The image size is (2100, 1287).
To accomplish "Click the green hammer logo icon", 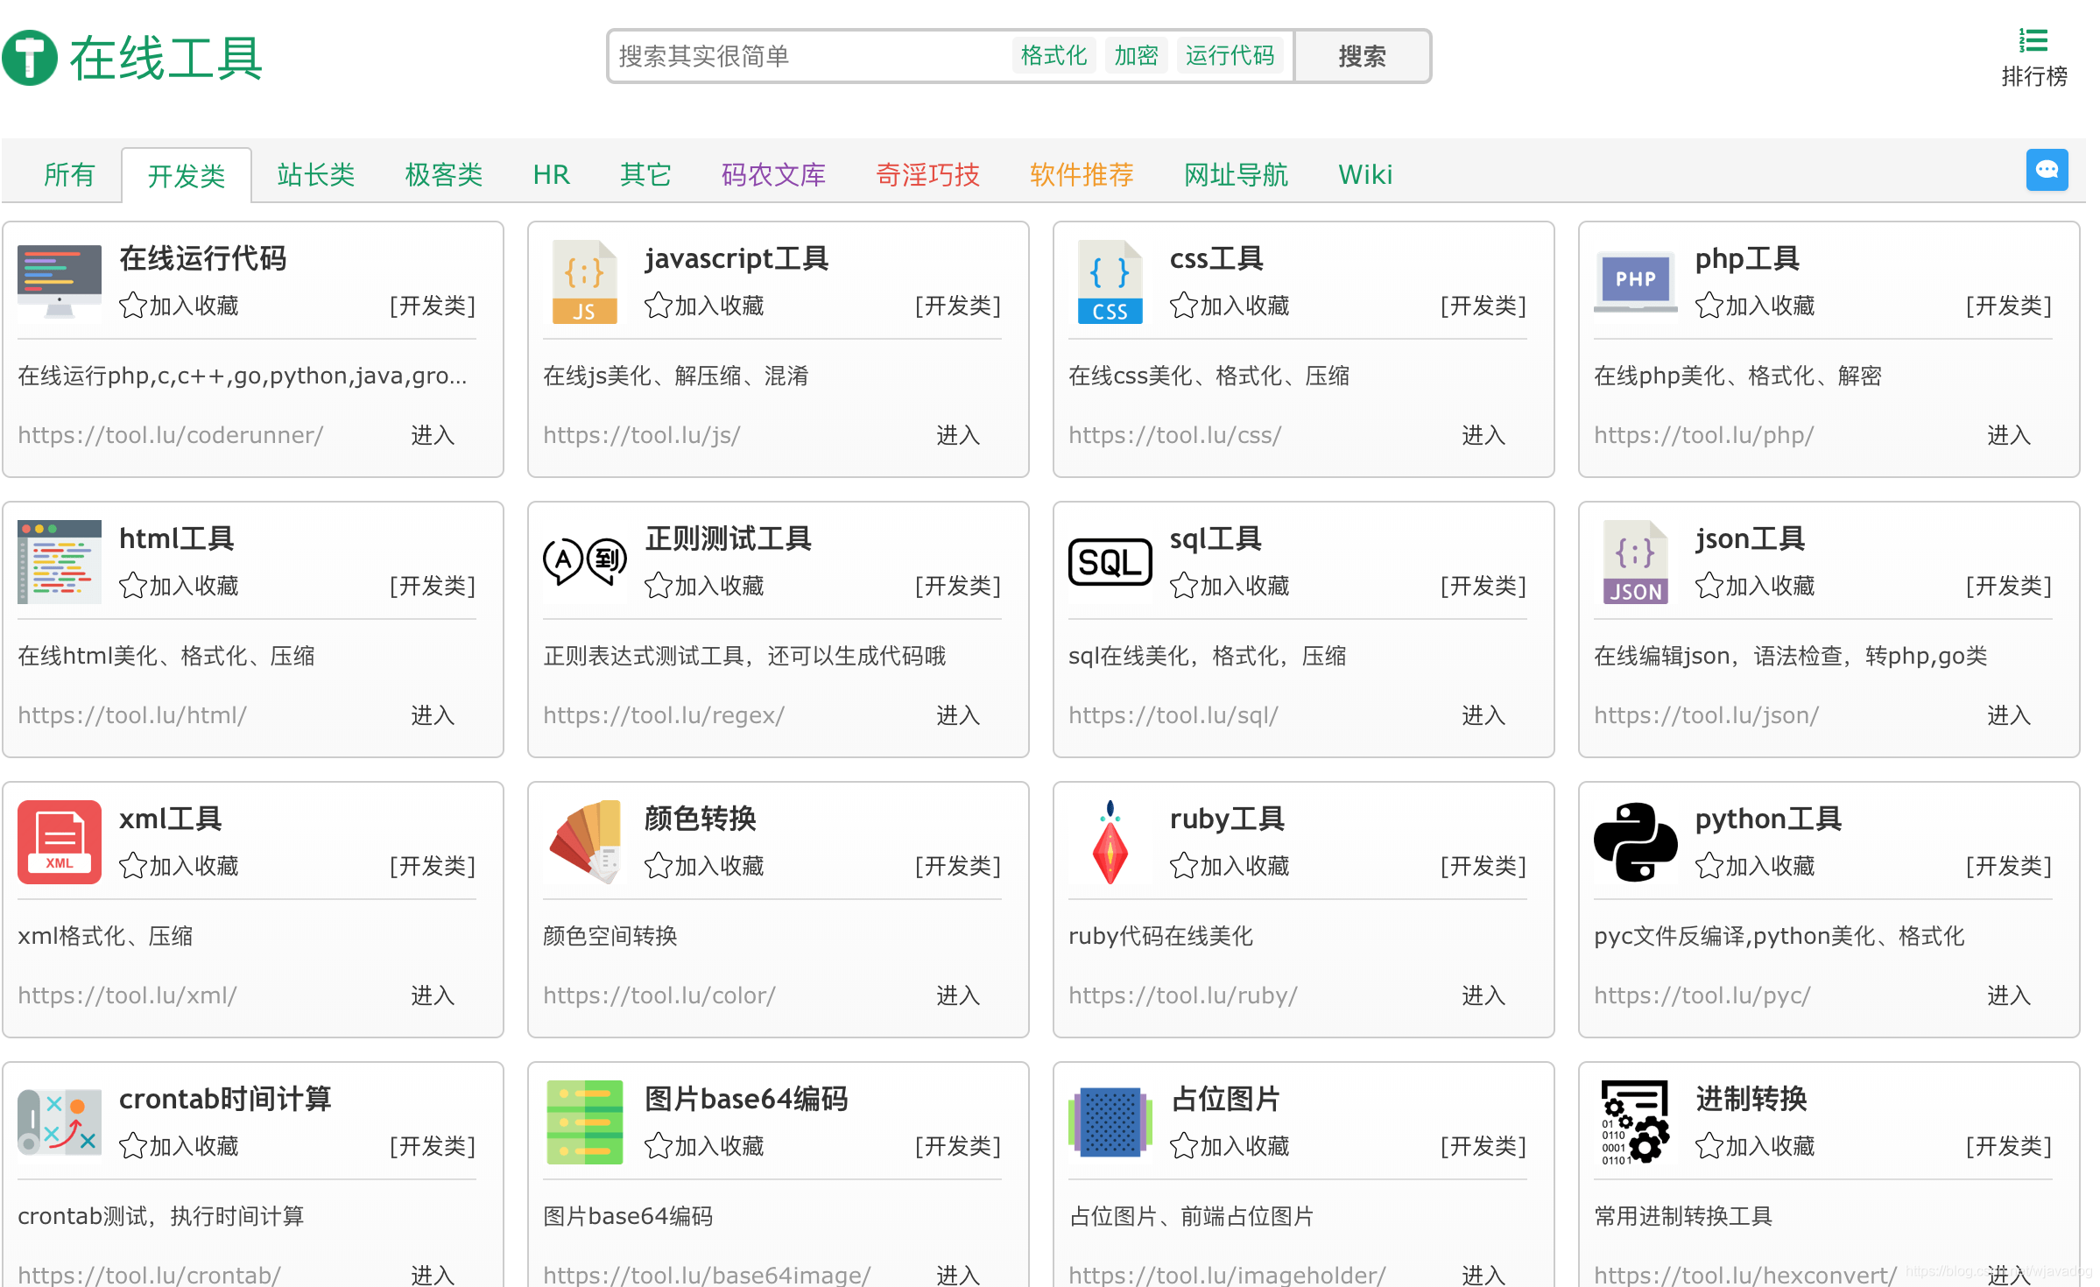I will click(x=30, y=58).
